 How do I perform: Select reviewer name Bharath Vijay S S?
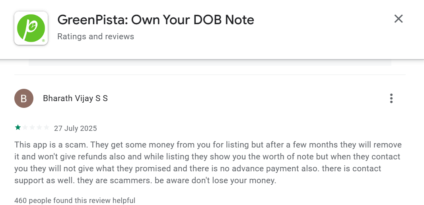[x=75, y=98]
